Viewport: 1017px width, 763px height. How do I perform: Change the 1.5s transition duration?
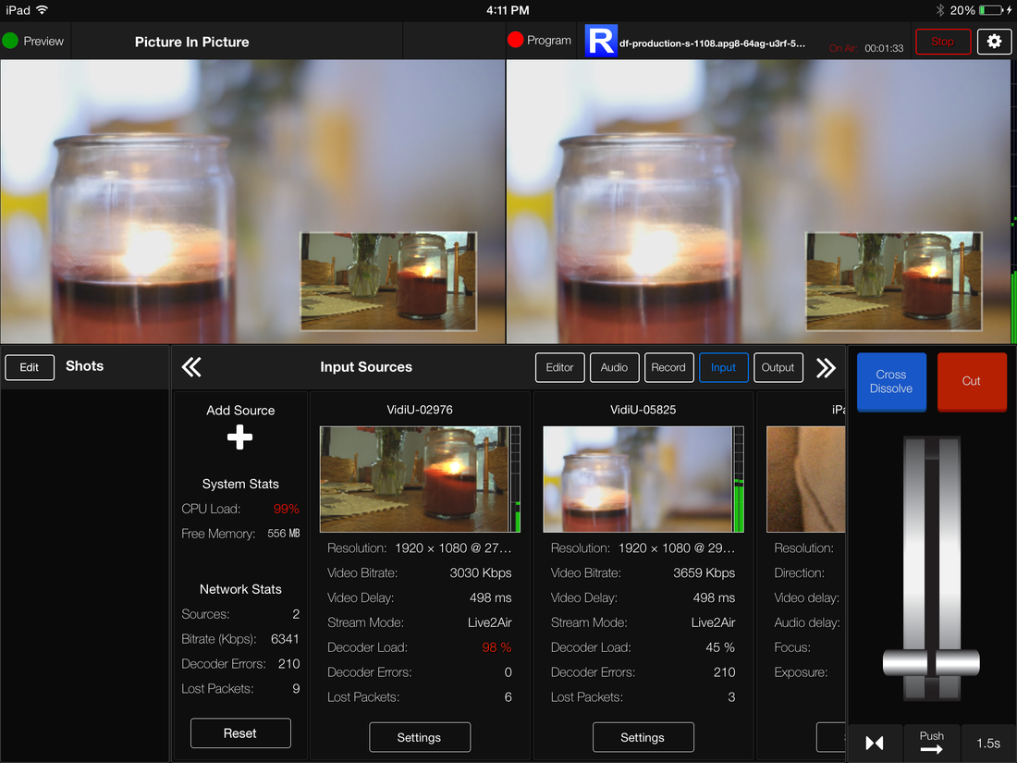point(987,743)
